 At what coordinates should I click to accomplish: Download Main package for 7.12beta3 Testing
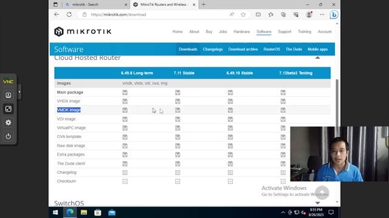(283, 93)
